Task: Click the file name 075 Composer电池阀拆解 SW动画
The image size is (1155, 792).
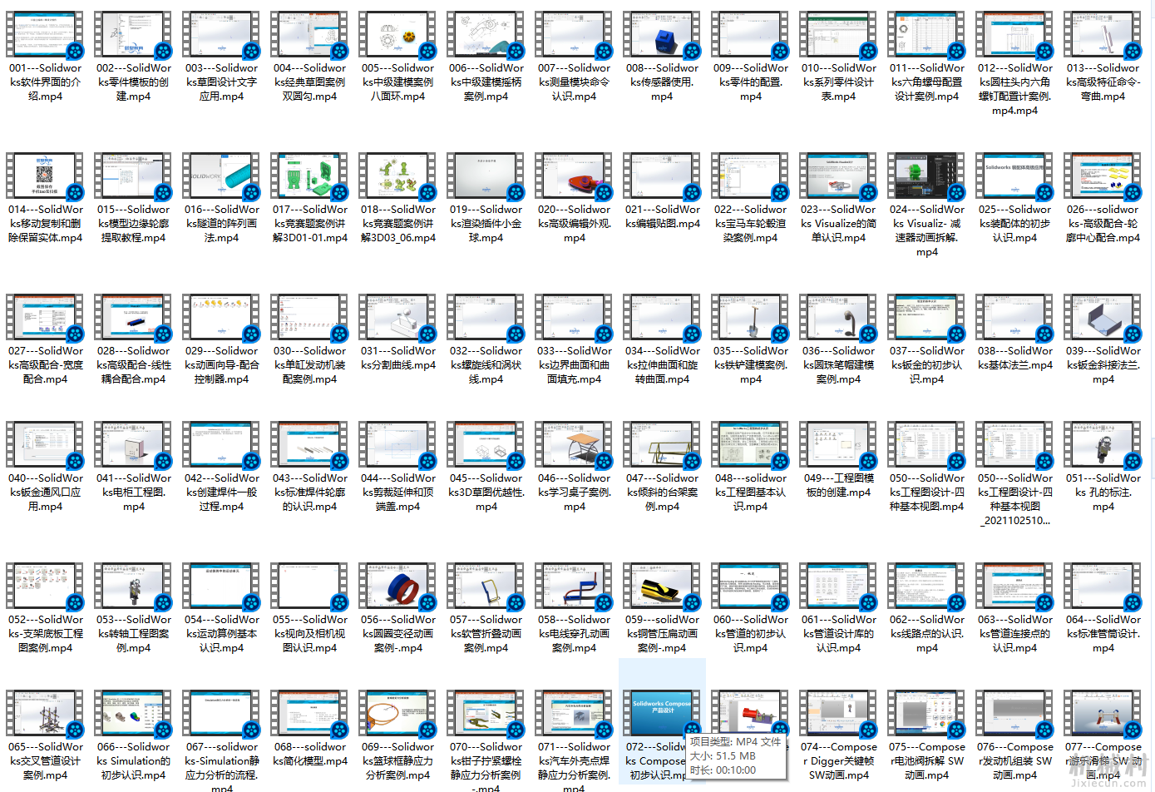Action: [926, 761]
